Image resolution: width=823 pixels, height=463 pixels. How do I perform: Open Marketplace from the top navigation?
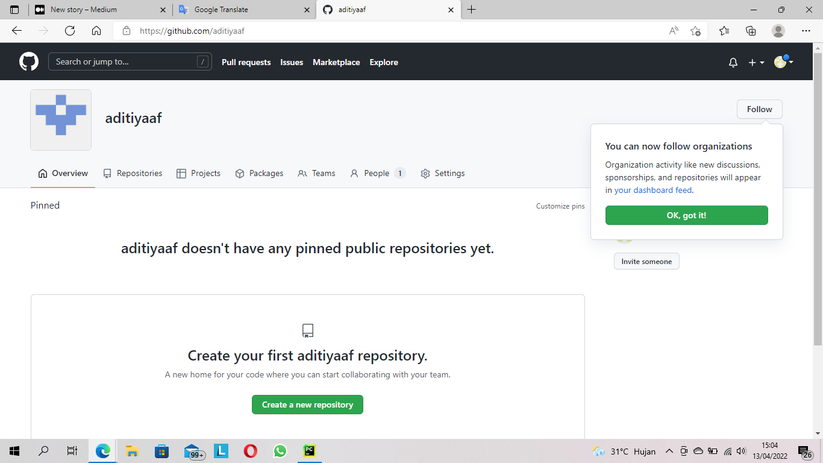tap(336, 62)
